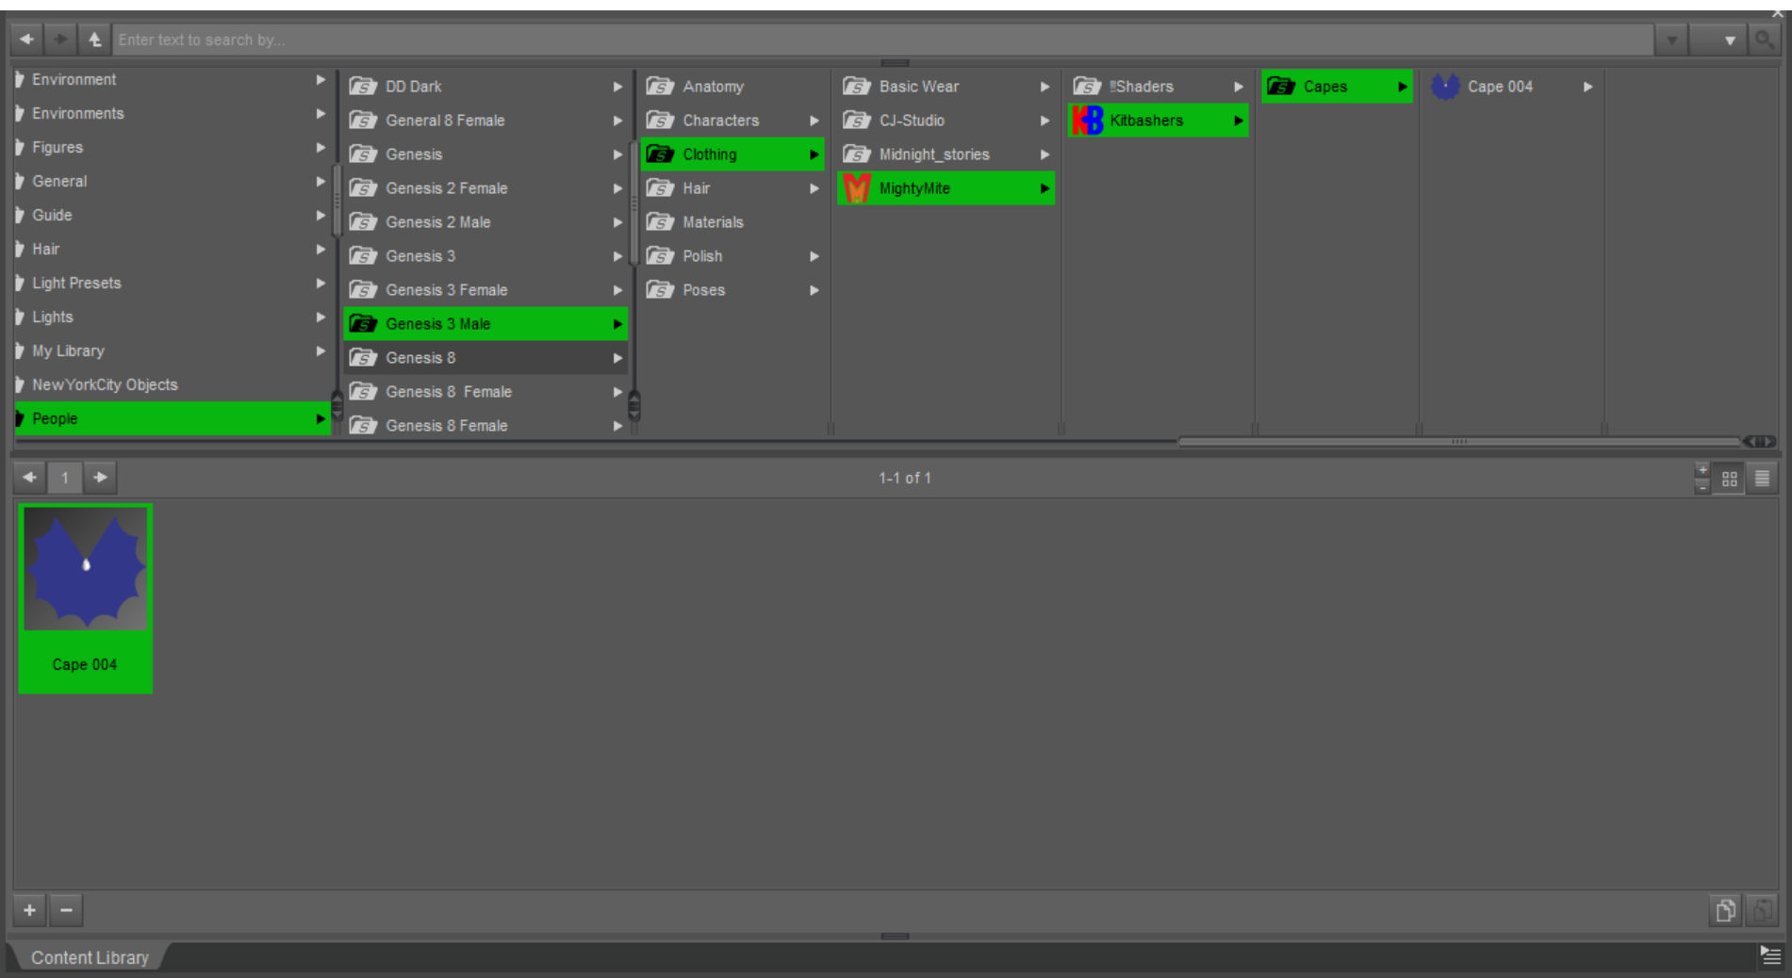
Task: Click the up-one-level arrow icon
Action: [x=94, y=40]
